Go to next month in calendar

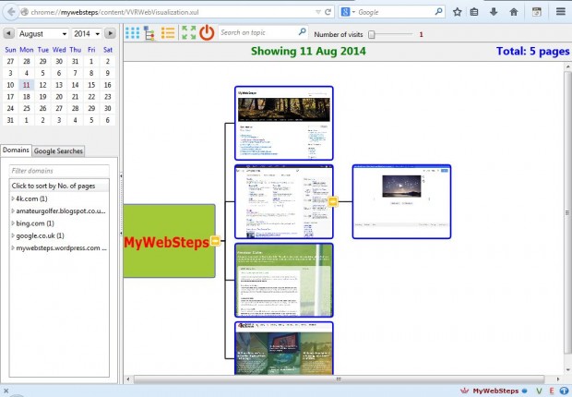click(110, 33)
